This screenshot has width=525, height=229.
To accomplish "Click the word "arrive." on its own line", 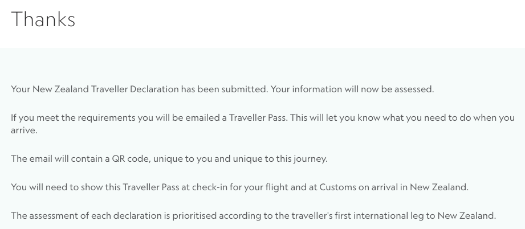I will coord(24,130).
